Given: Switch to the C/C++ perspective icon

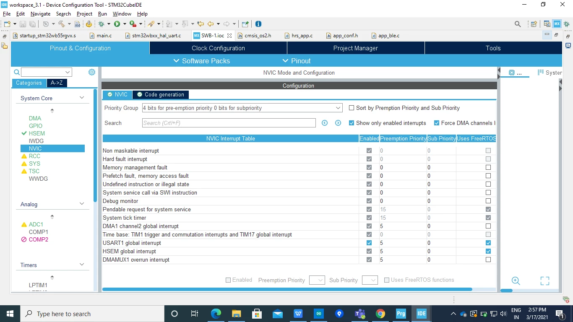Looking at the screenshot, I should pyautogui.click(x=547, y=24).
